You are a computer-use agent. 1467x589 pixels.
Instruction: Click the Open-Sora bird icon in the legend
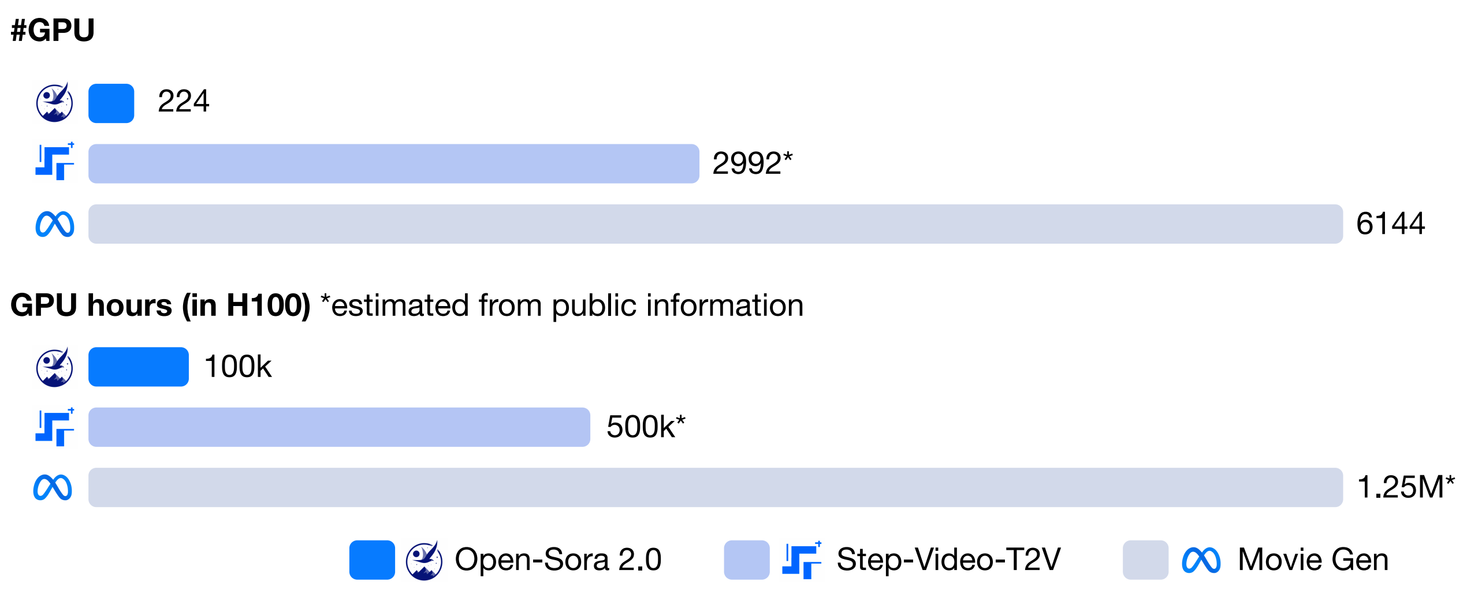424,561
